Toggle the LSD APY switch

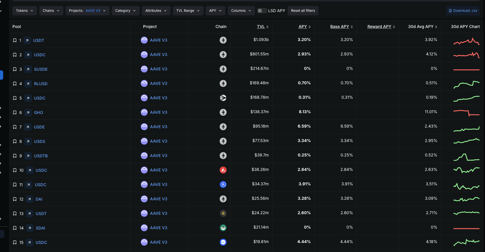pyautogui.click(x=262, y=11)
